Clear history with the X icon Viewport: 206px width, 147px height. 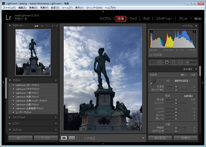[x=56, y=123]
